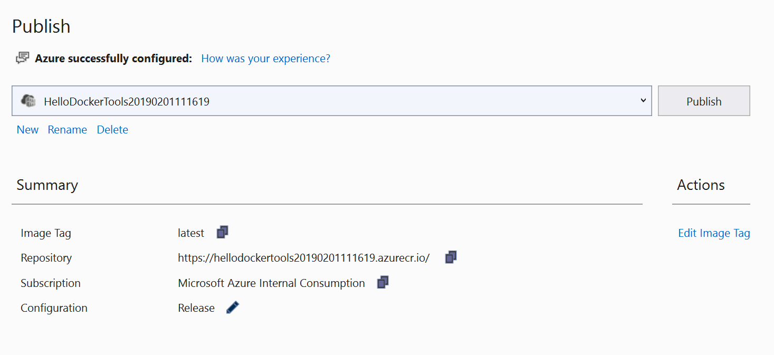Expand HelloDockerTools20190201111619 profile list

coord(643,100)
